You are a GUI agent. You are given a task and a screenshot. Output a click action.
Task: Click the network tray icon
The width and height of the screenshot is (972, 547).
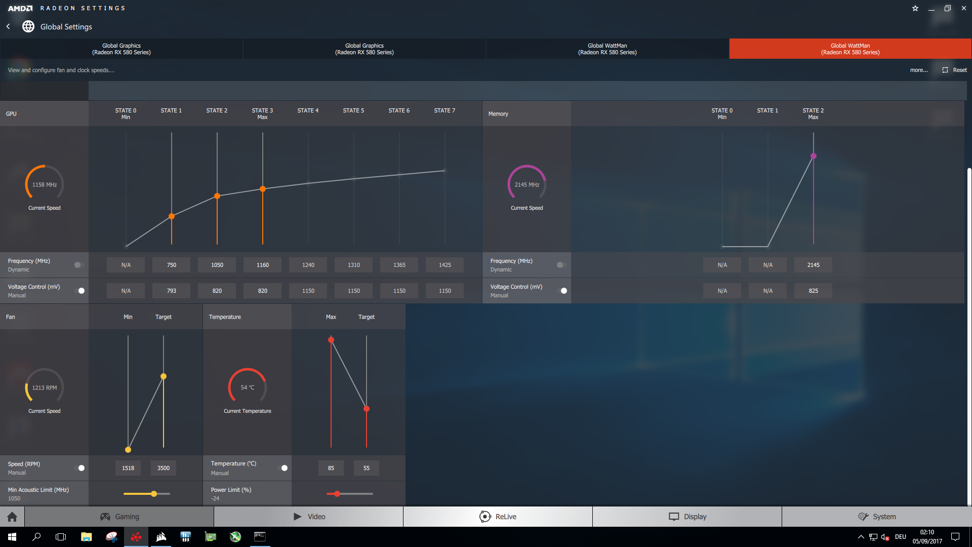pos(873,537)
